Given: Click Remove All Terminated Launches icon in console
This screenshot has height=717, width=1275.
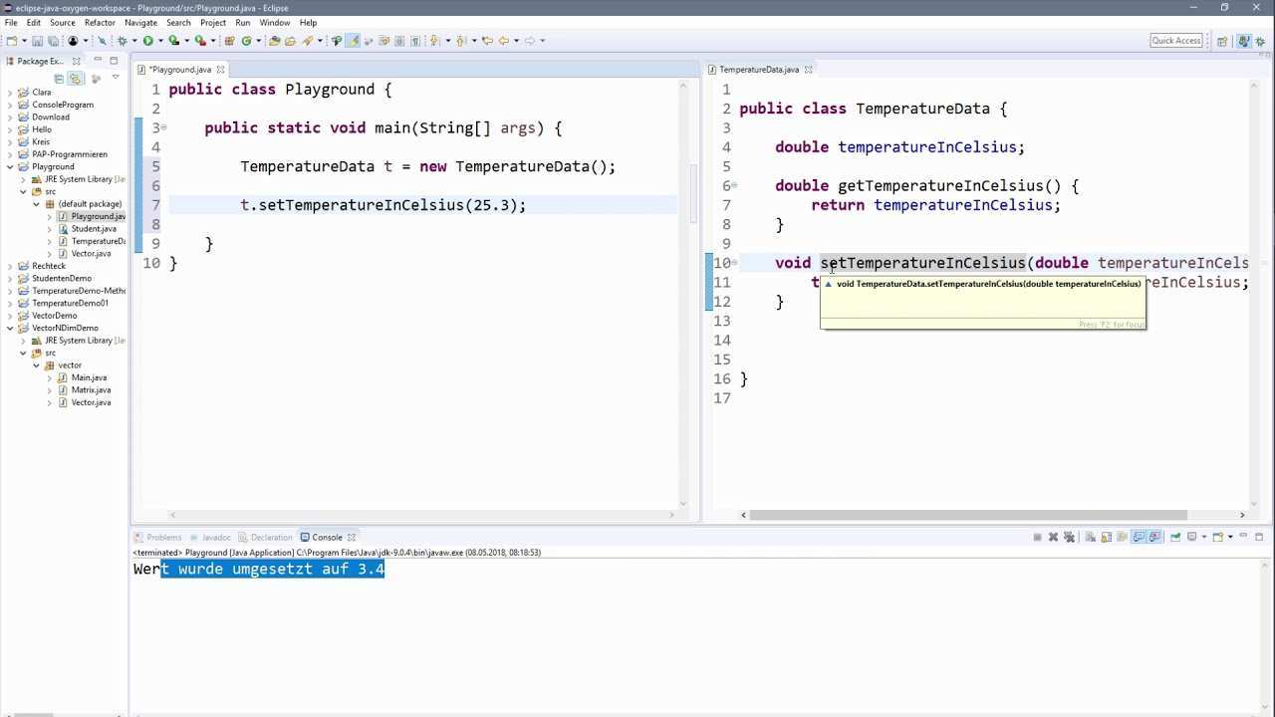Looking at the screenshot, I should 1070,538.
